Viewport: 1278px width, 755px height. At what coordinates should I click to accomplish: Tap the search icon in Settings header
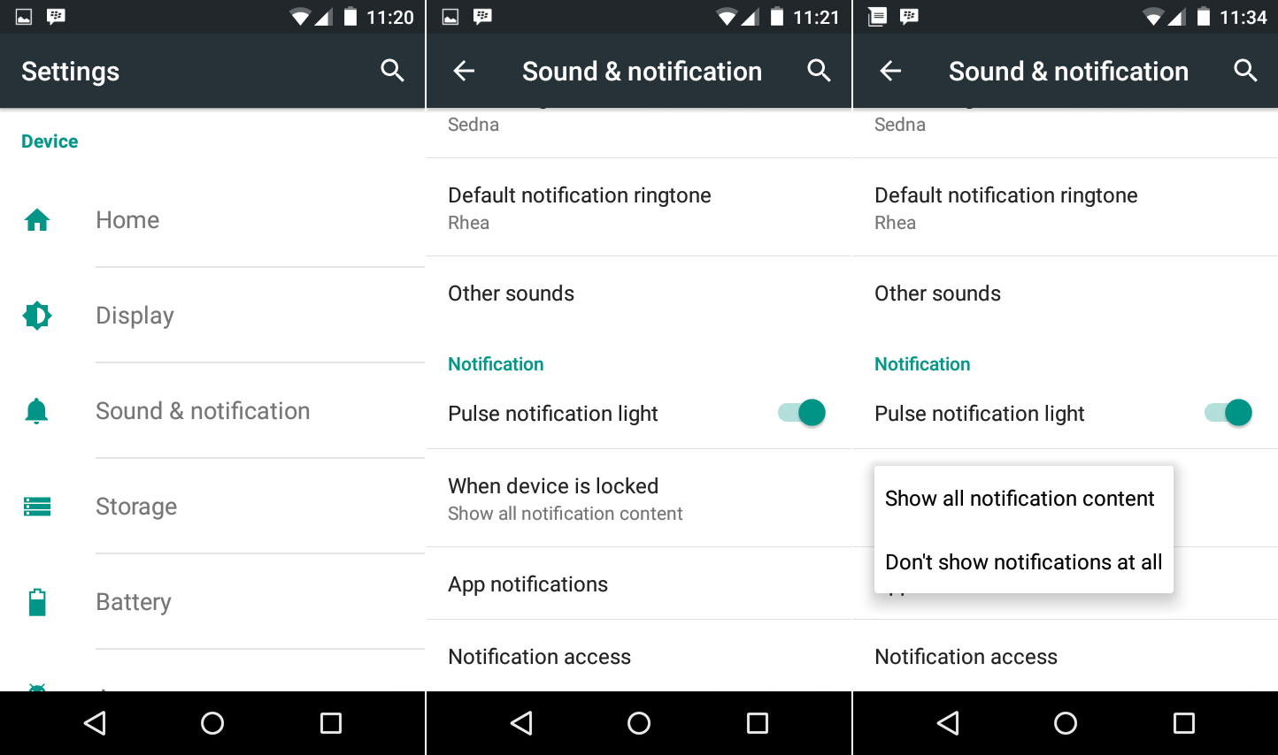[x=392, y=71]
